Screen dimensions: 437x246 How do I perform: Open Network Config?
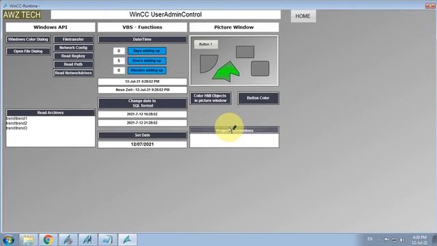click(x=73, y=48)
